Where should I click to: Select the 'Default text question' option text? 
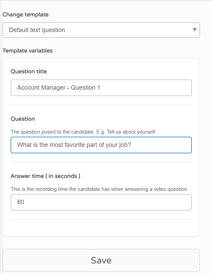pos(37,30)
